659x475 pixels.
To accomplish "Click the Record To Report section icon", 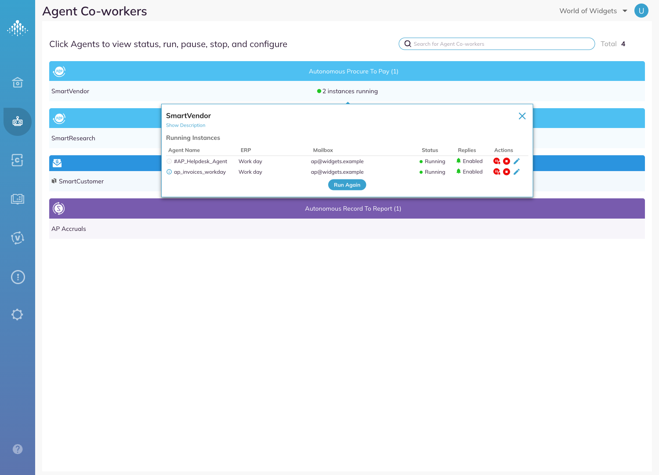I will (x=59, y=208).
